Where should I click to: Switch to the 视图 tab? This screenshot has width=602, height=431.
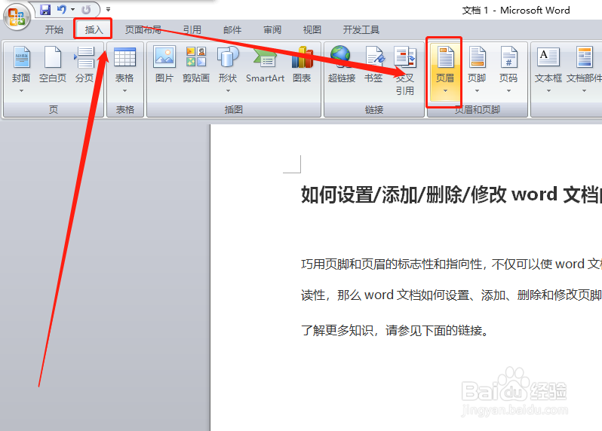312,29
